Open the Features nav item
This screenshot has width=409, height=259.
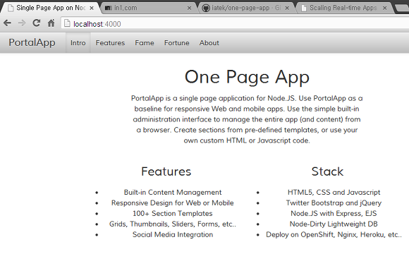coord(110,43)
